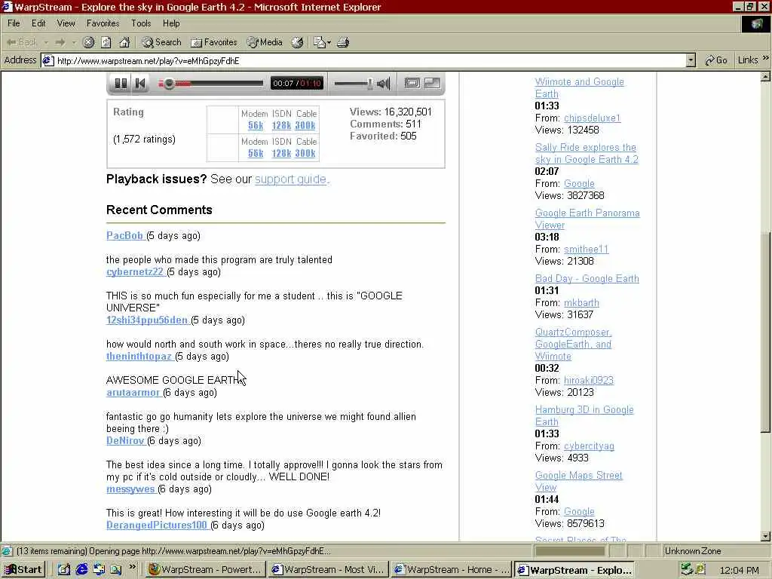This screenshot has width=772, height=579.
Task: Open the Search toolbar button
Action: coord(161,42)
